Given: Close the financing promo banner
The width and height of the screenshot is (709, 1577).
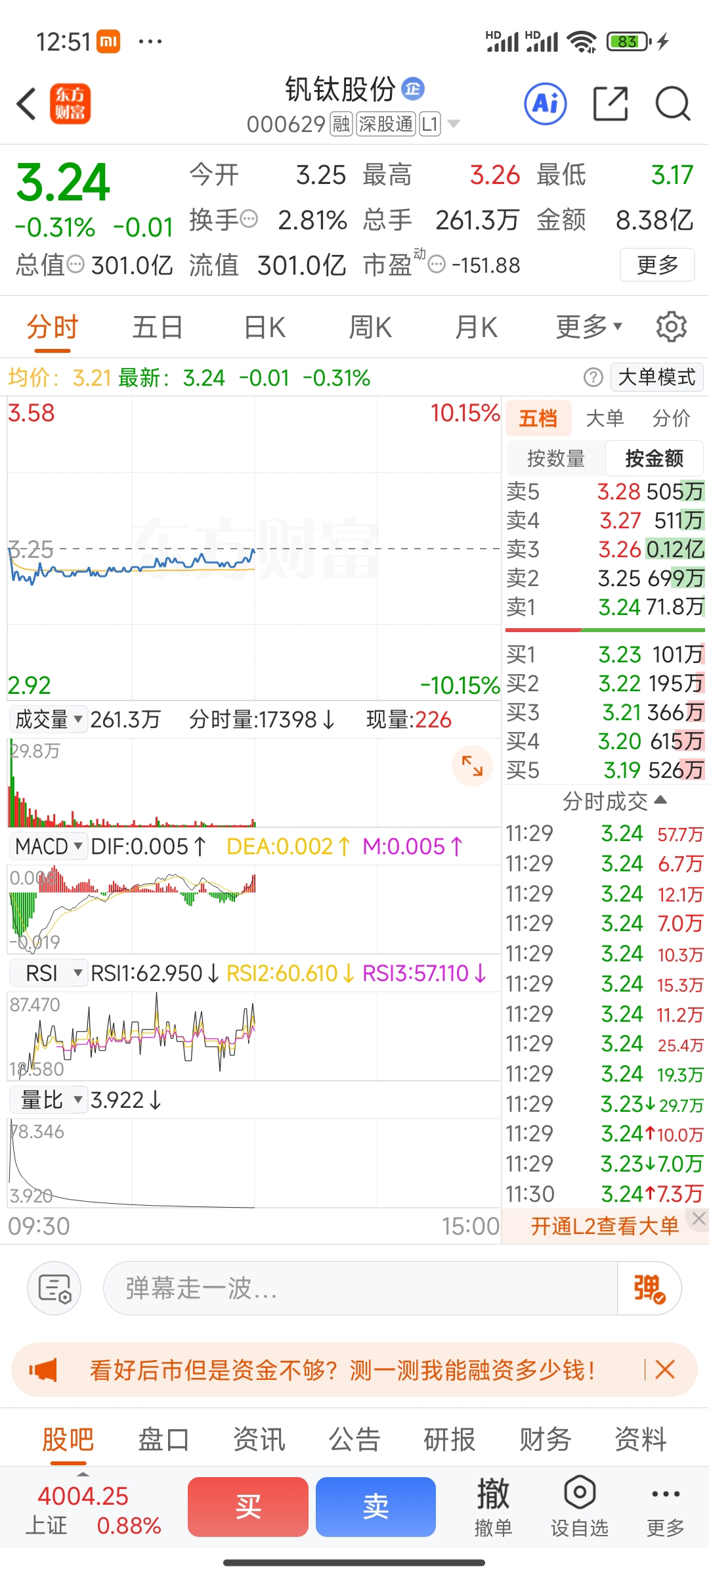Looking at the screenshot, I should [x=664, y=1370].
